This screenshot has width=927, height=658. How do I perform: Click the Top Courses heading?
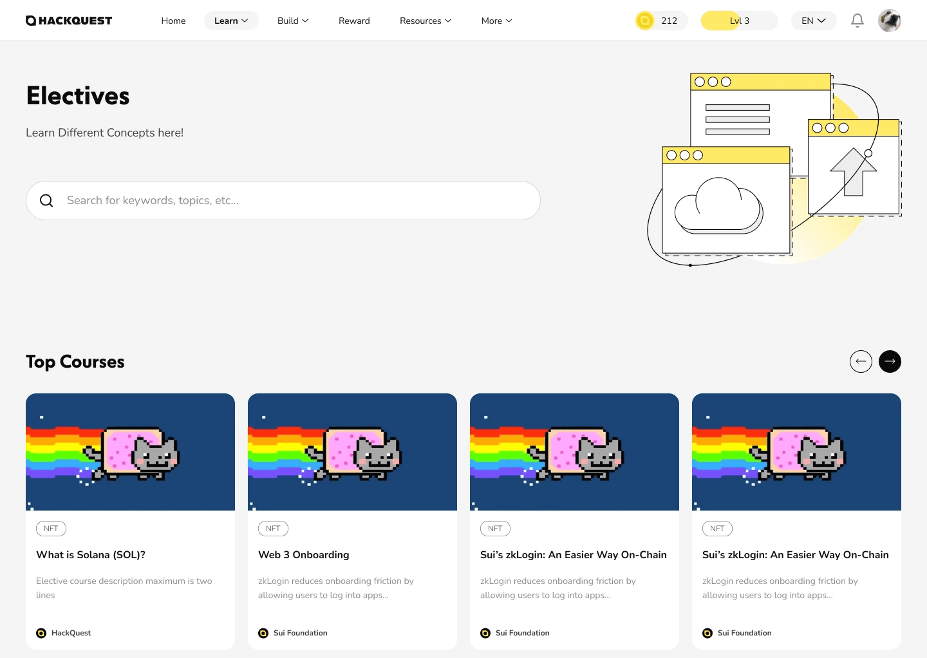tap(75, 362)
